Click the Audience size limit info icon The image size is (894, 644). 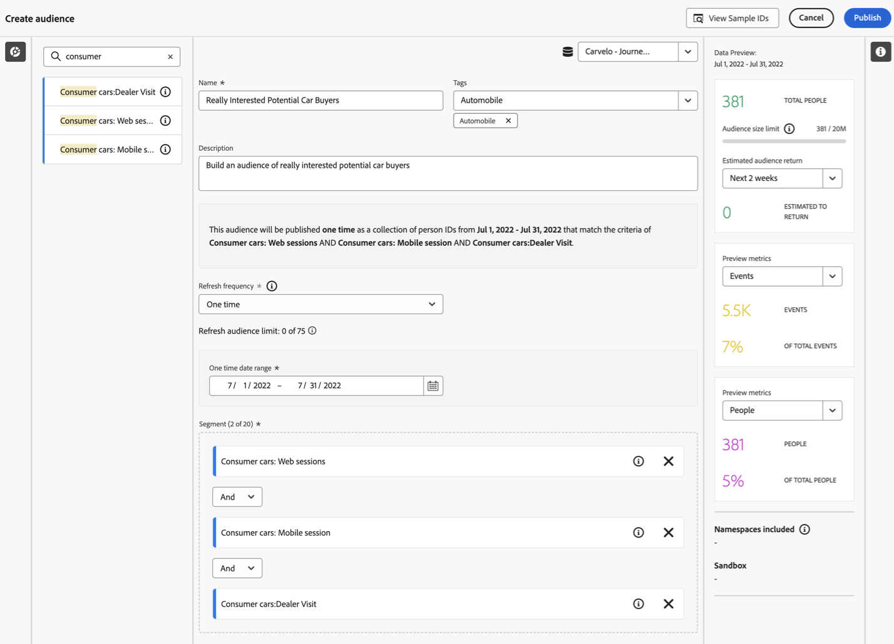click(x=789, y=129)
